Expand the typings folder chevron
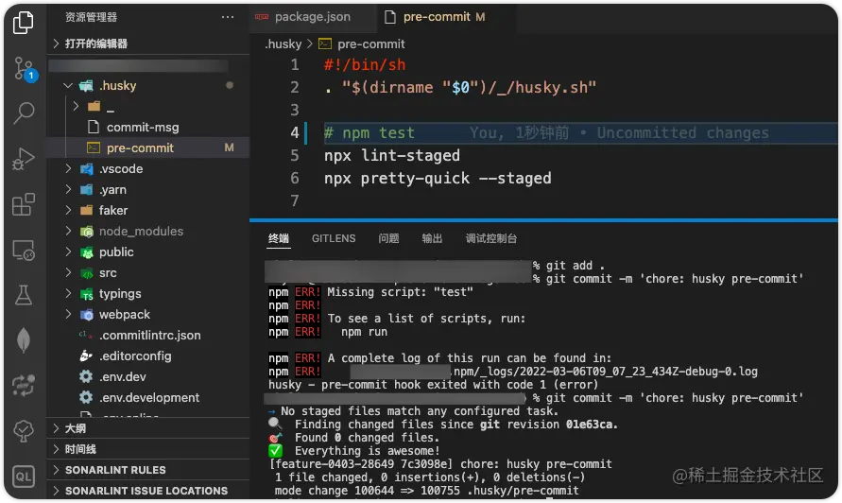The image size is (842, 503). point(68,293)
